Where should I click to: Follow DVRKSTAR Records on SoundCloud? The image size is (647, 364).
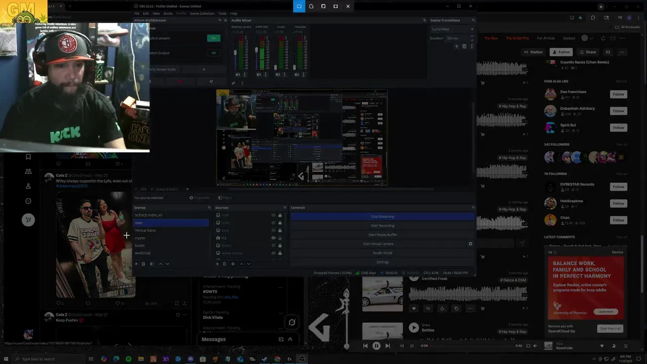coord(619,187)
